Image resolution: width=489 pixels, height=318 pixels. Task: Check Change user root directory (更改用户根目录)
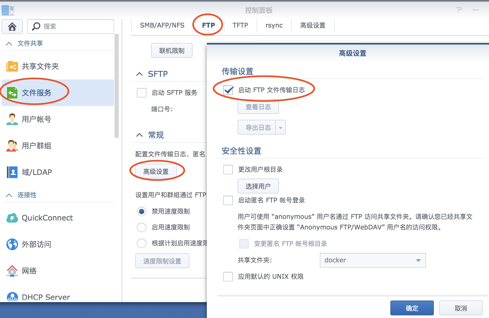[x=228, y=170]
